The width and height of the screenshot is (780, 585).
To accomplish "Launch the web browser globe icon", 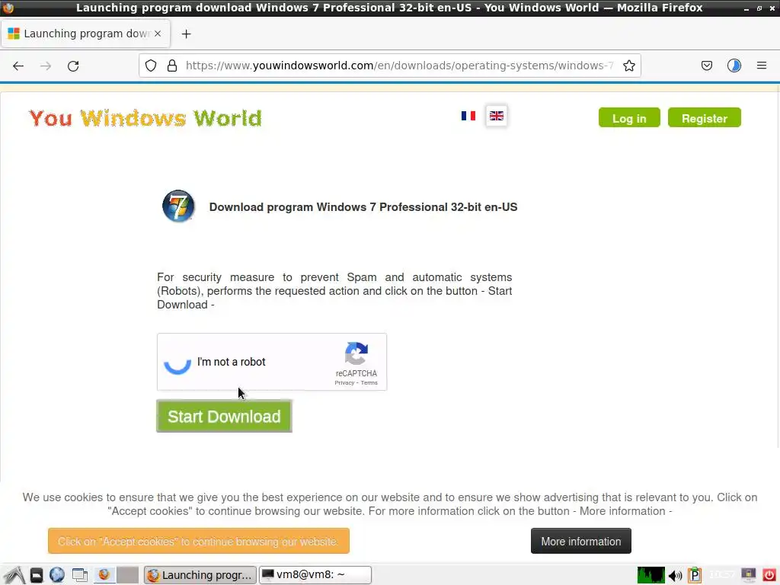I will [57, 575].
